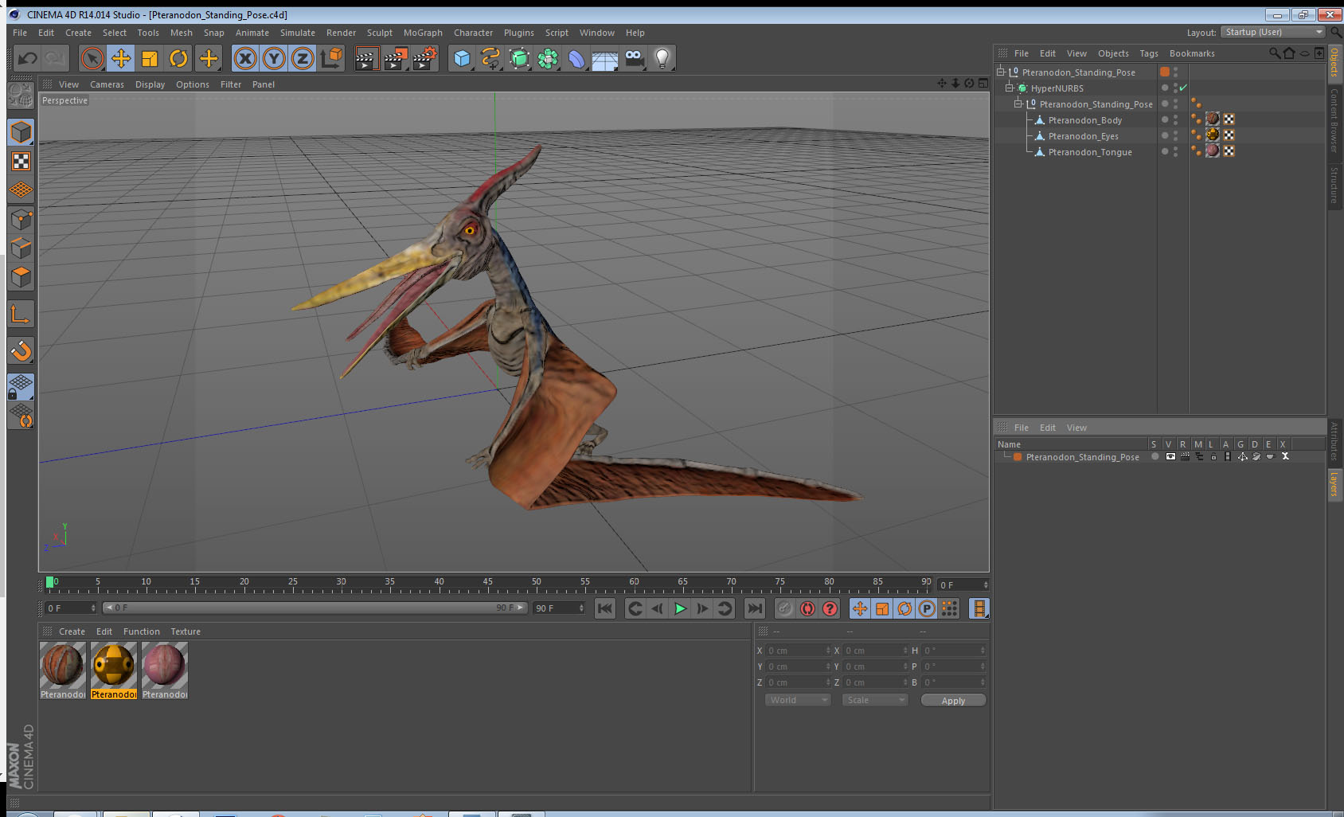Render the active view

tap(366, 58)
